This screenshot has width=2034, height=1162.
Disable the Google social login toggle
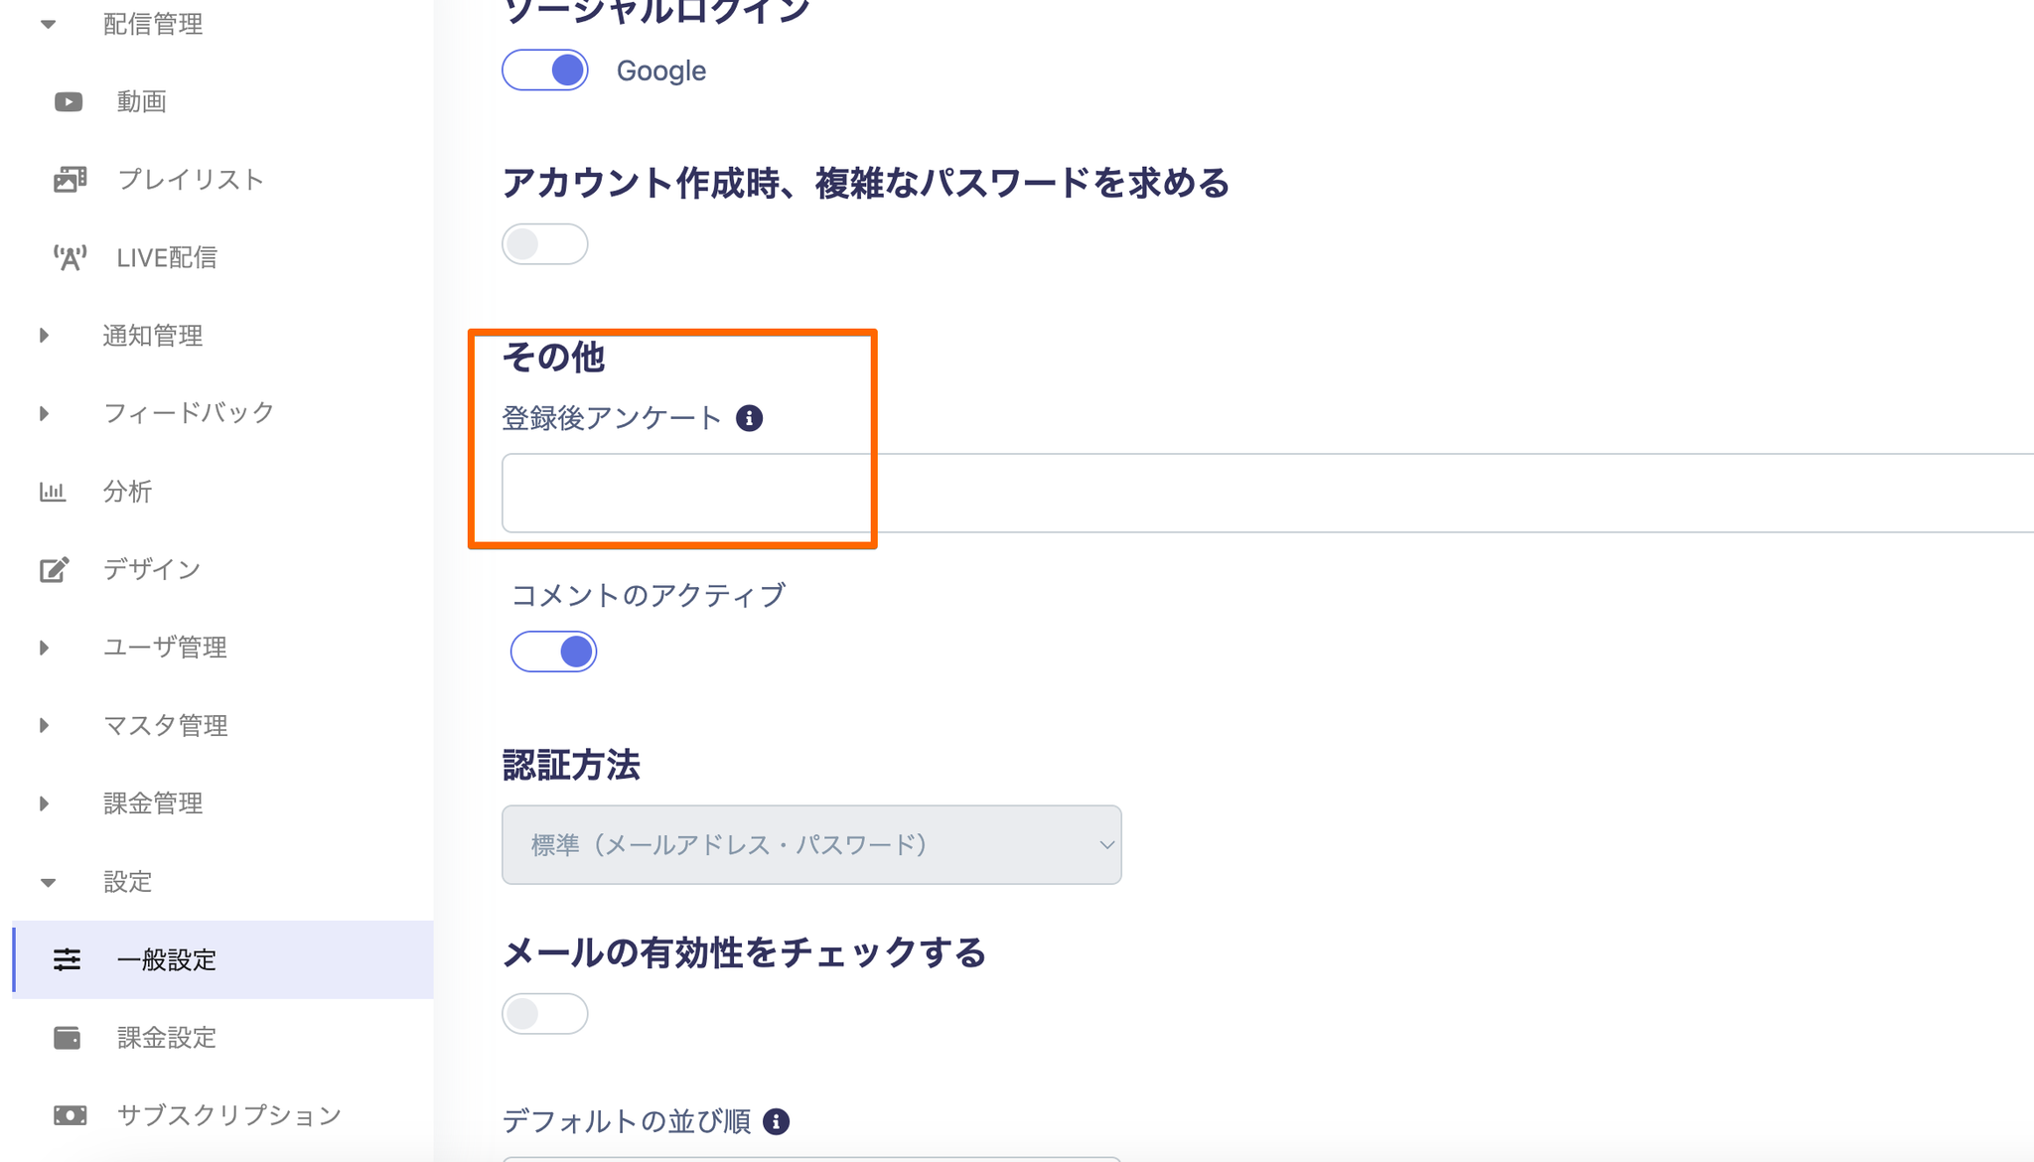click(545, 71)
